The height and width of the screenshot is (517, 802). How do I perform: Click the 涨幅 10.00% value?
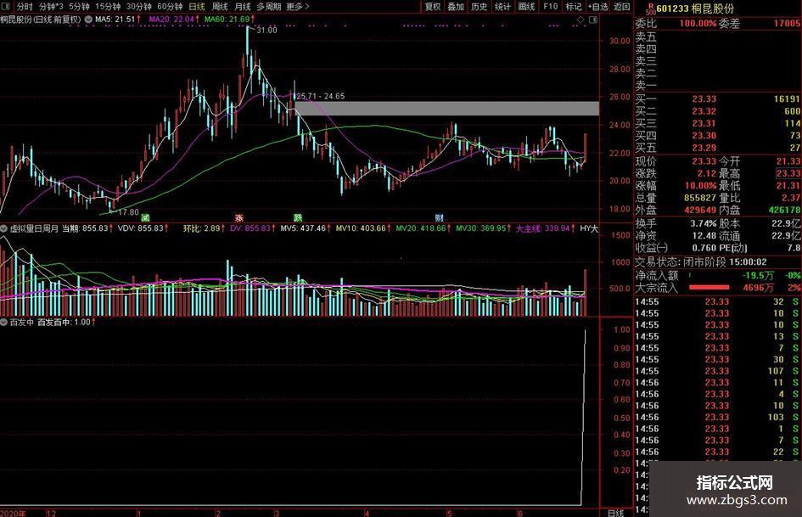[x=701, y=186]
